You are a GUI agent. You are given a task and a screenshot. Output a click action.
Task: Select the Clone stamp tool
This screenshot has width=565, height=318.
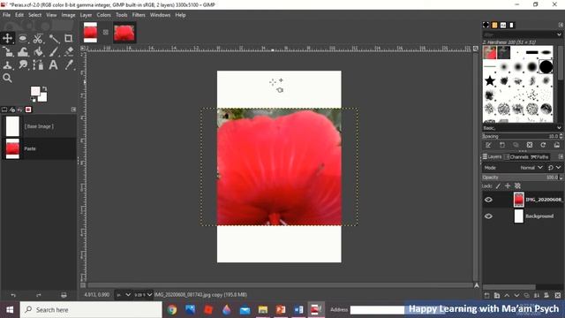point(7,65)
